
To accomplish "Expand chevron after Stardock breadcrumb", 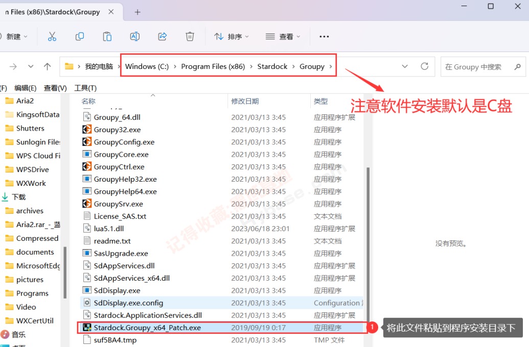I will pyautogui.click(x=293, y=67).
